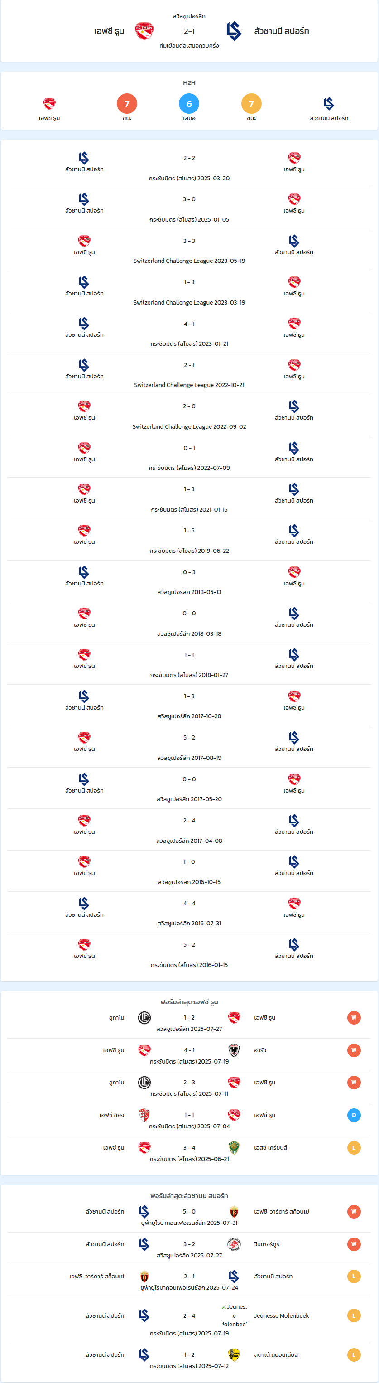Click the blue D badge on the Sion draw row

pos(354,1115)
